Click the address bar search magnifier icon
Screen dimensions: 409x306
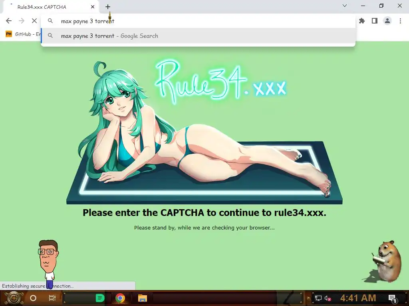click(x=50, y=21)
